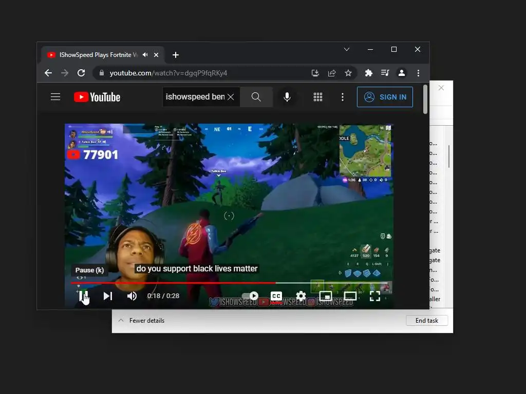The height and width of the screenshot is (394, 526).
Task: Switch to theater mode
Action: 350,296
